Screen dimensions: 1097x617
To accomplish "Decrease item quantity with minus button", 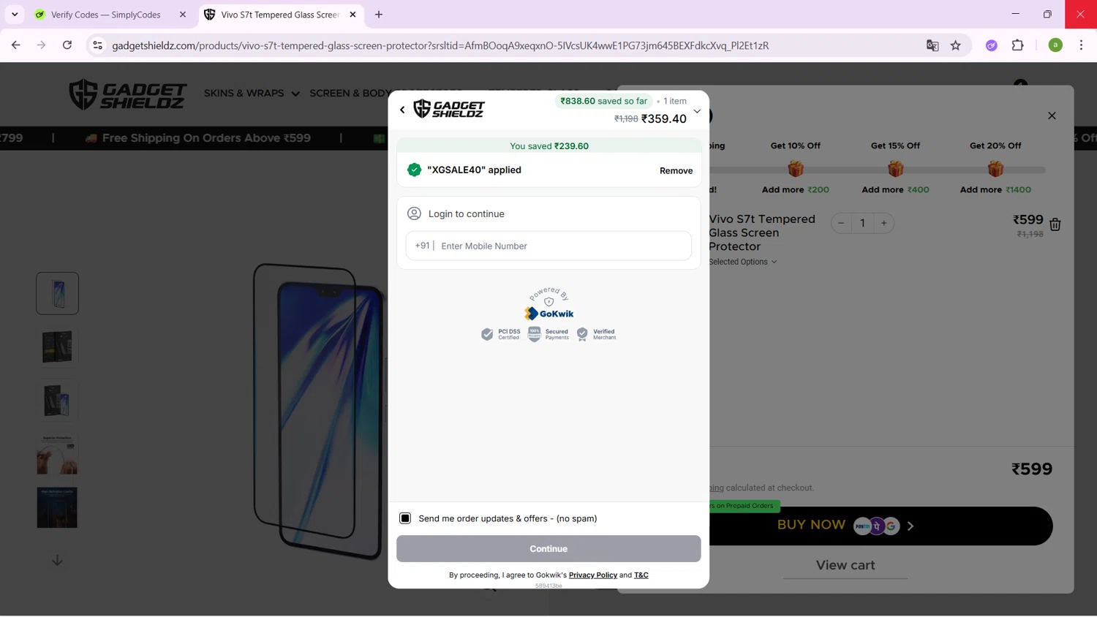I will [842, 223].
